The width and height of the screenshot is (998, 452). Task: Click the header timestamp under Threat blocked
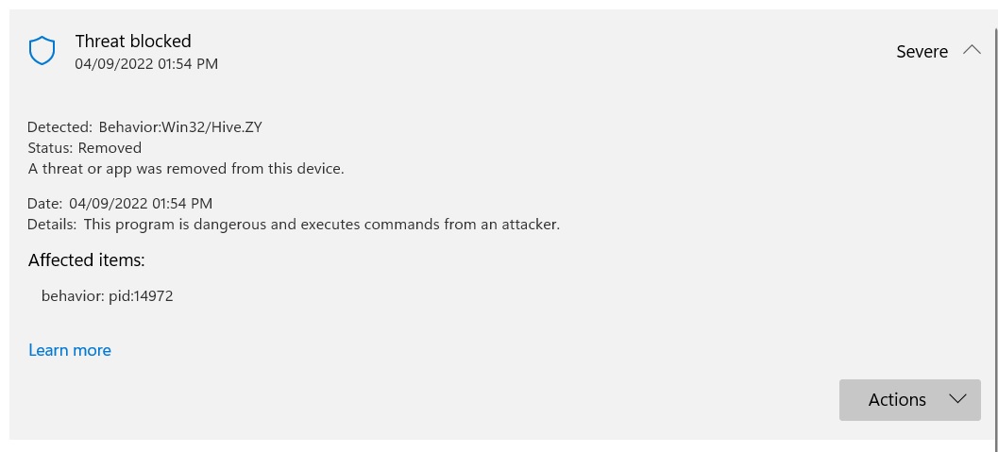[x=146, y=64]
